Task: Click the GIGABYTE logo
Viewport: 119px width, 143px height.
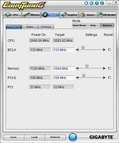Action: (102, 137)
